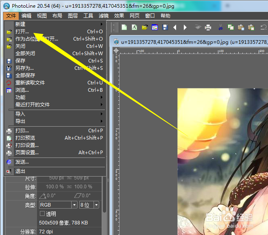Choose 打印... menu entry

click(x=54, y=131)
